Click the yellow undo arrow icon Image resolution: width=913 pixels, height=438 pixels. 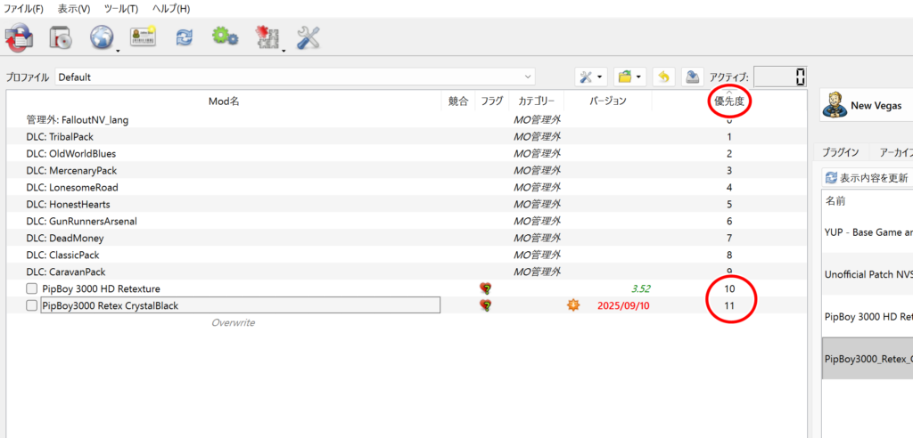662,77
